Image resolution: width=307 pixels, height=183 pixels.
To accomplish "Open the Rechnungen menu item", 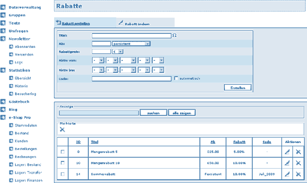I will pos(25,157).
